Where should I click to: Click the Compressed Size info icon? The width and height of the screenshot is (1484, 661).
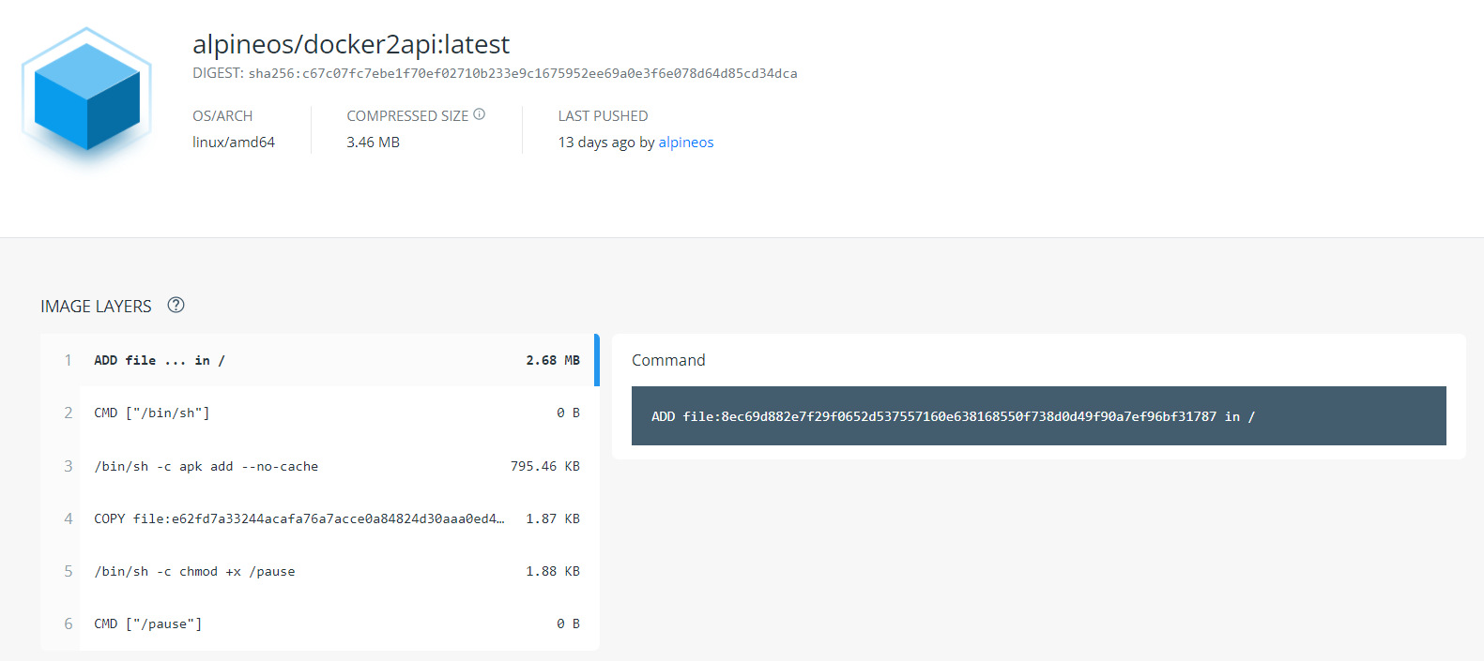pyautogui.click(x=479, y=114)
